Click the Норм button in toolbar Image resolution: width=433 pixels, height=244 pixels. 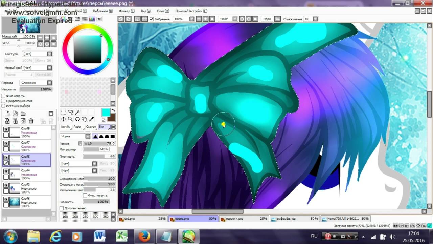click(267, 19)
